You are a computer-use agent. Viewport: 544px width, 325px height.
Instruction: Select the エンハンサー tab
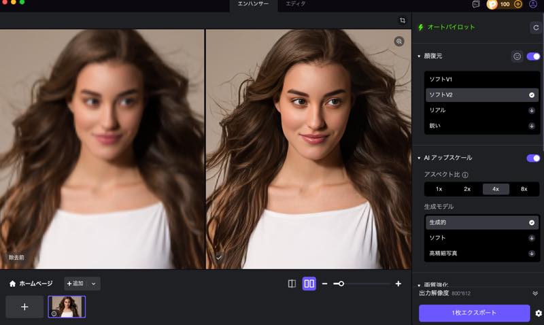[253, 4]
